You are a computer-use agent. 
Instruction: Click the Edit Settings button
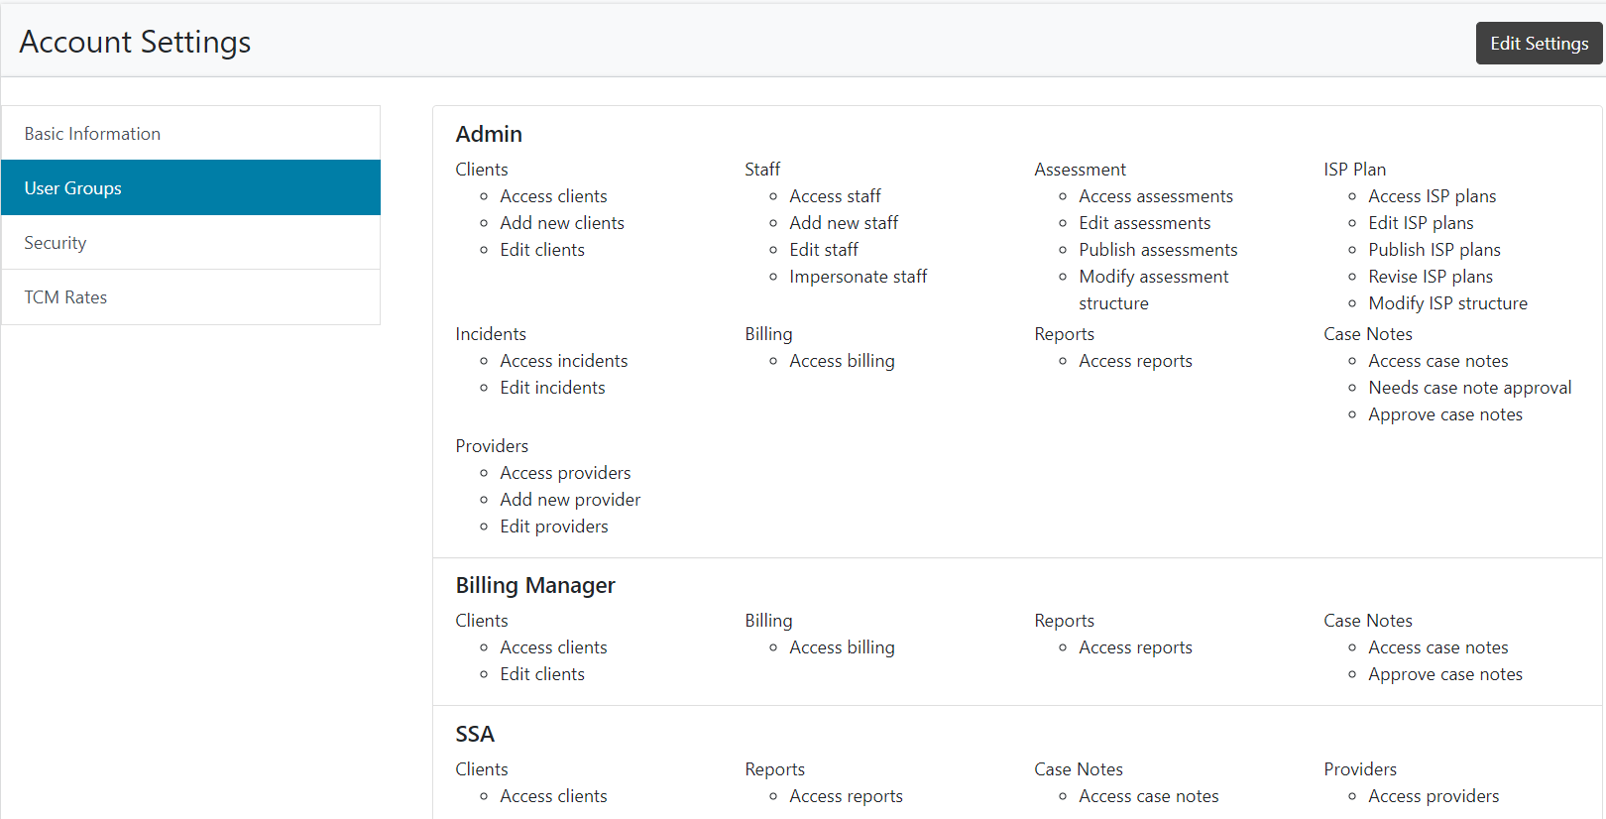coord(1539,44)
